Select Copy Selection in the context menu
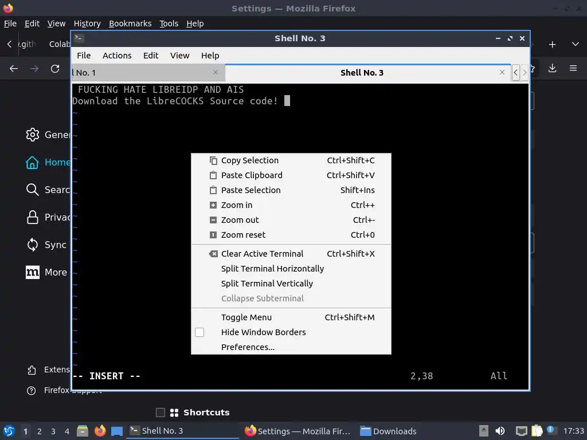Image resolution: width=587 pixels, height=440 pixels. [x=291, y=160]
